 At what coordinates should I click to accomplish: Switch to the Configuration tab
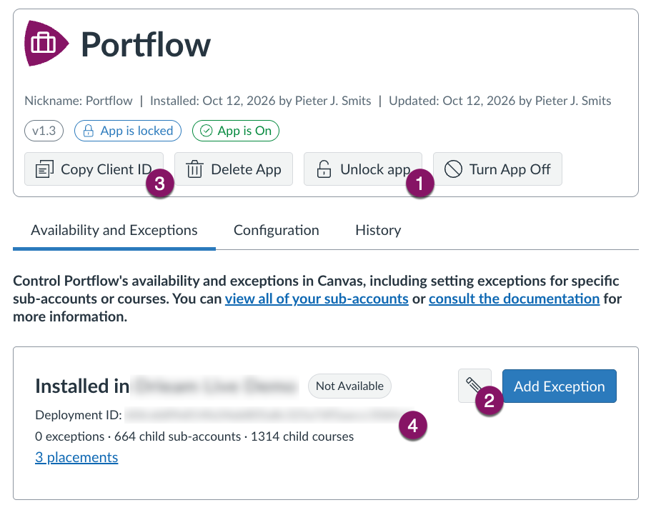(x=276, y=230)
